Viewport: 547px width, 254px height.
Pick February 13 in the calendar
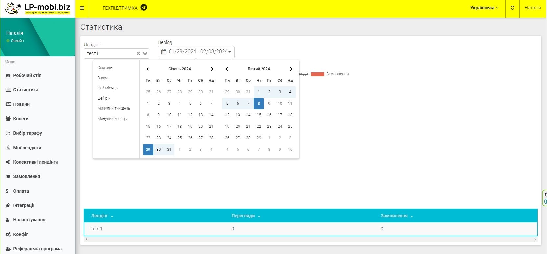(238, 115)
